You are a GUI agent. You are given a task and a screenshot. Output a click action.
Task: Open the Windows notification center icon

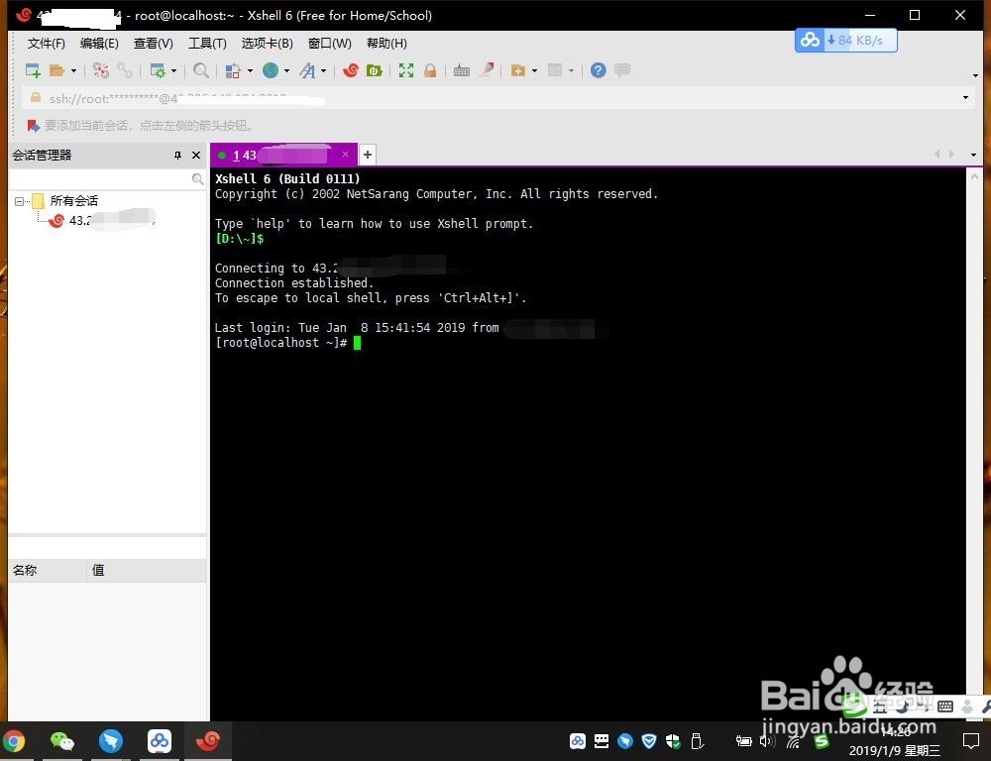click(971, 741)
